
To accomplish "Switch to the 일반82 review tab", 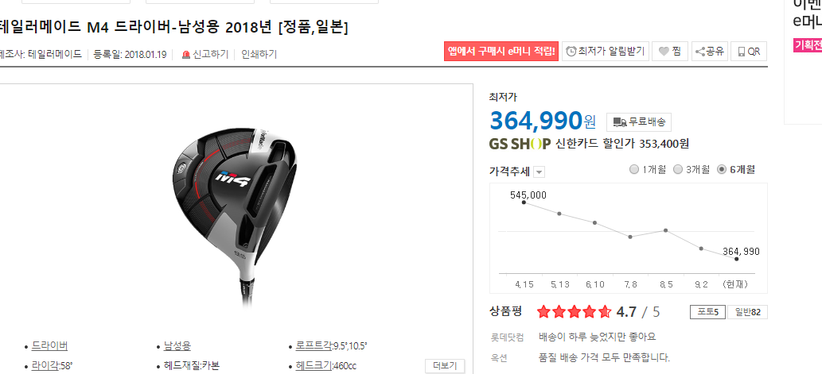I will (747, 312).
